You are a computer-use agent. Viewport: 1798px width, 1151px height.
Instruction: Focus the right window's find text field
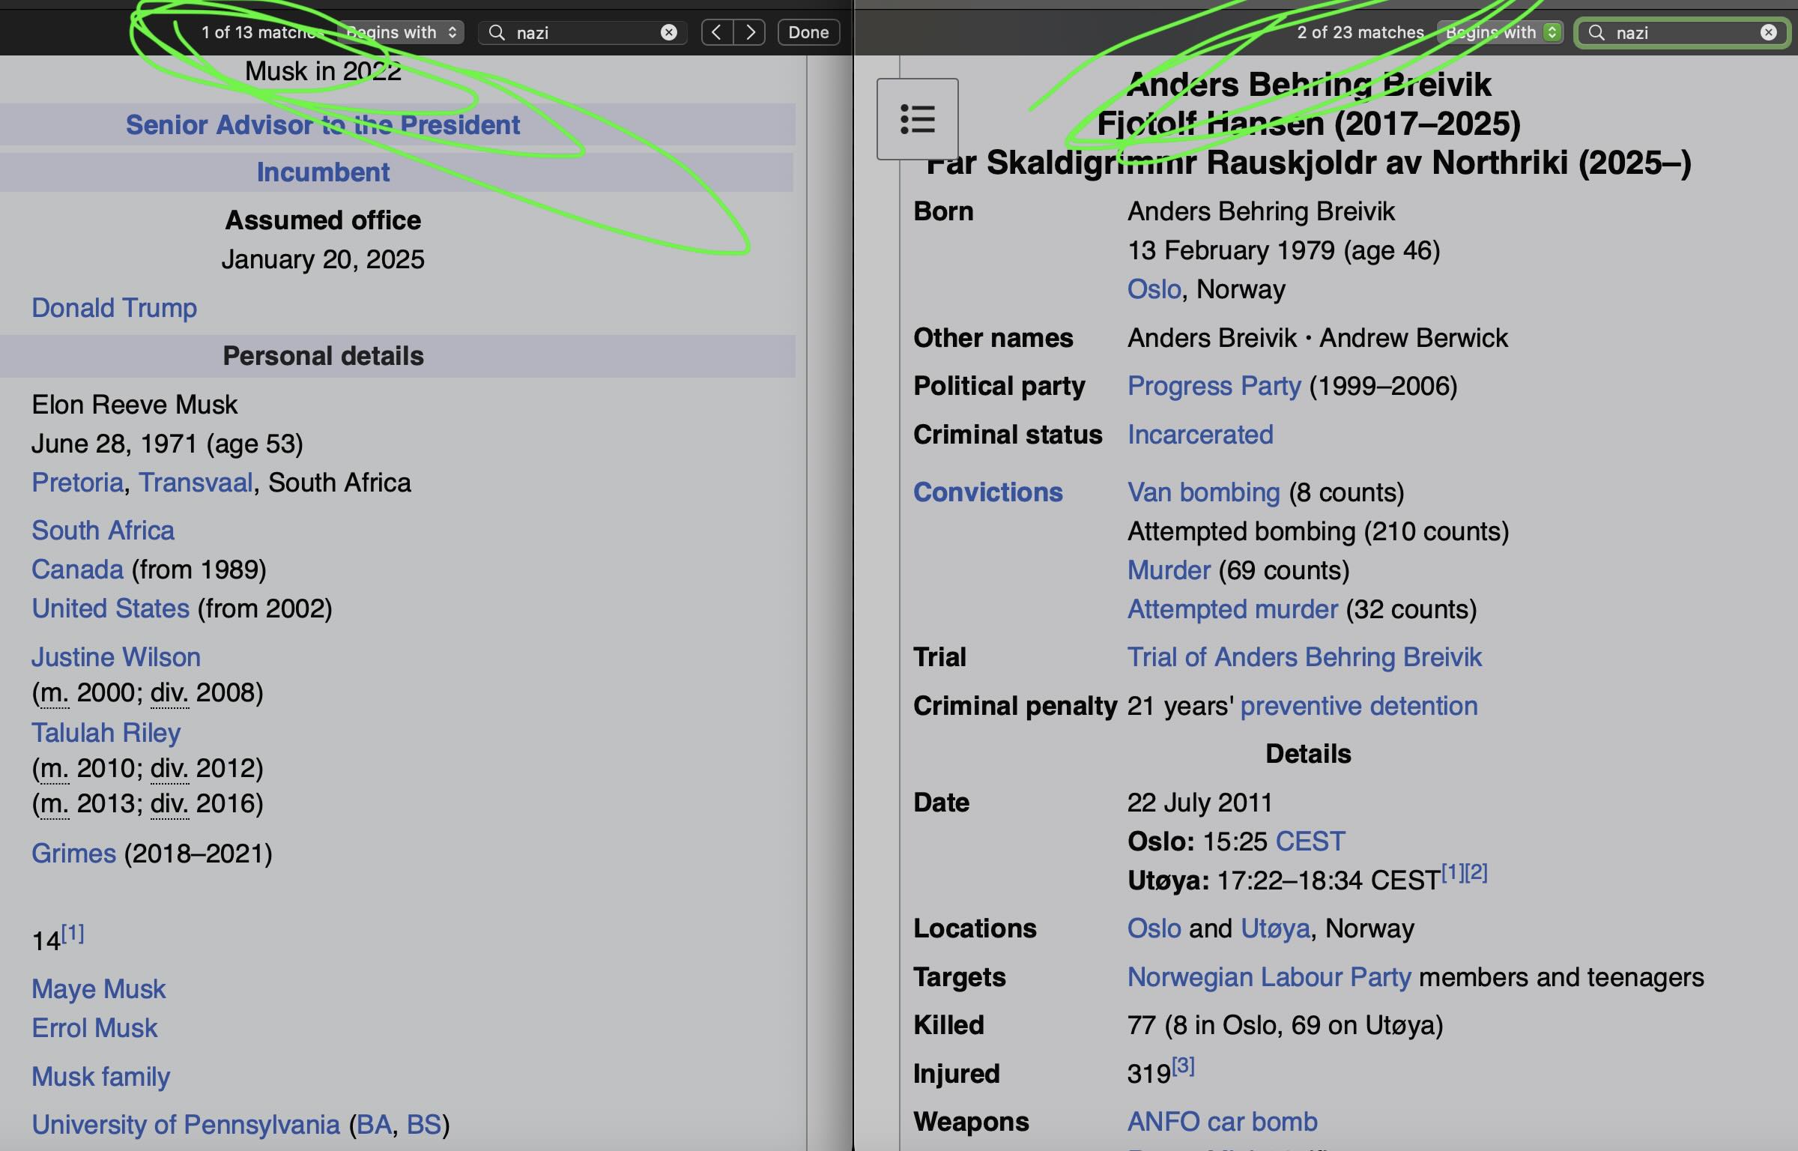click(1683, 32)
